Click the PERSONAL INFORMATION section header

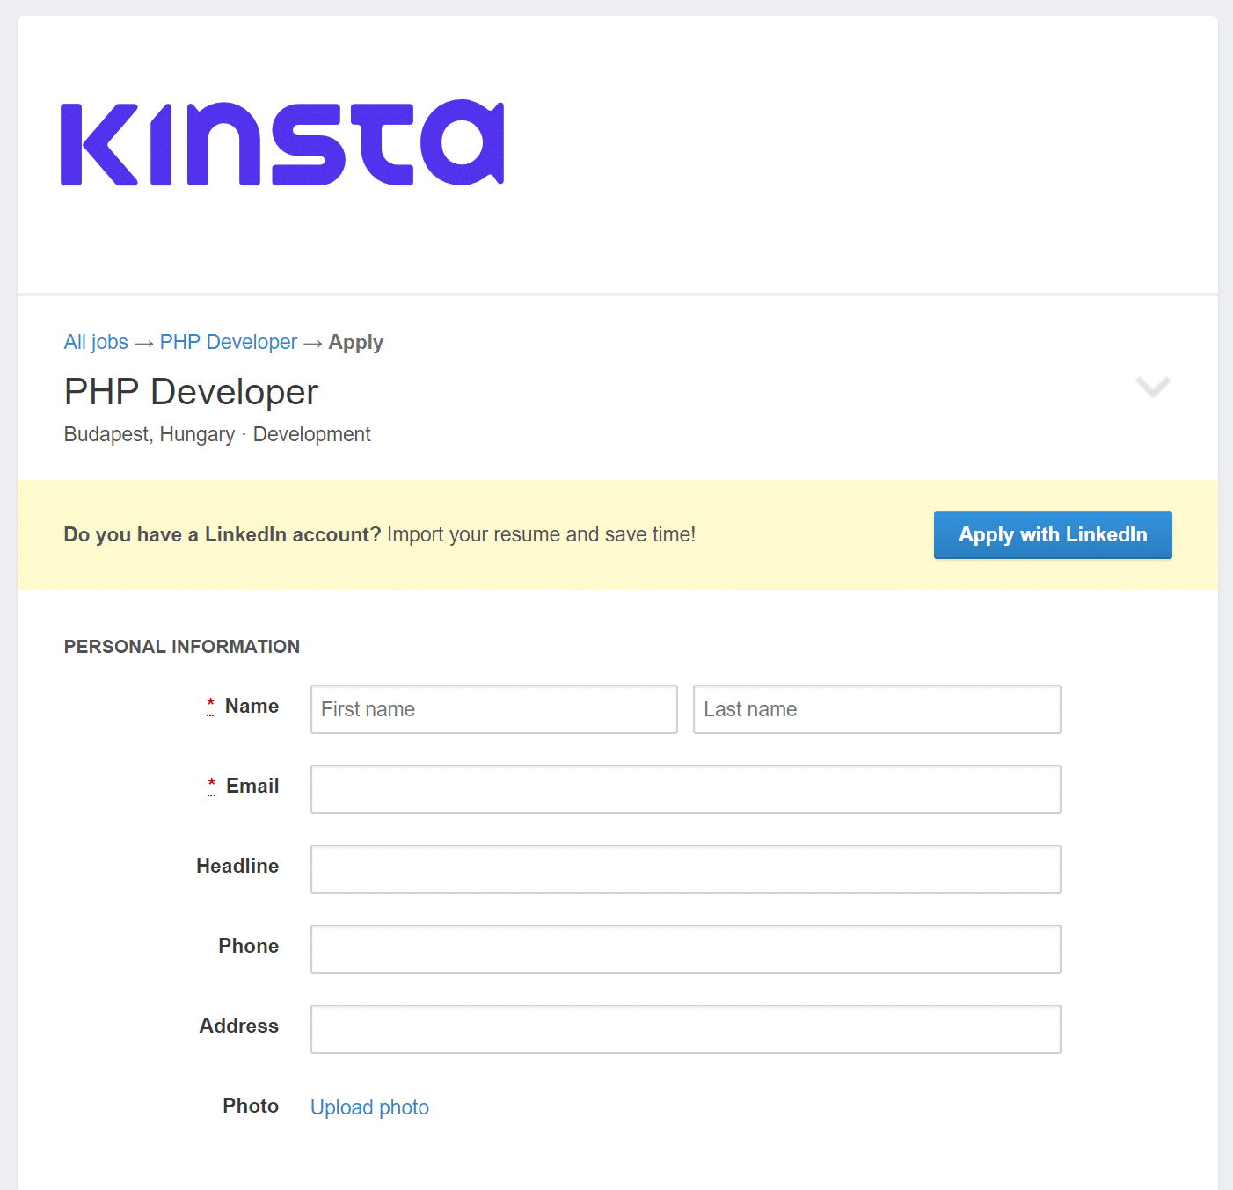pos(181,646)
